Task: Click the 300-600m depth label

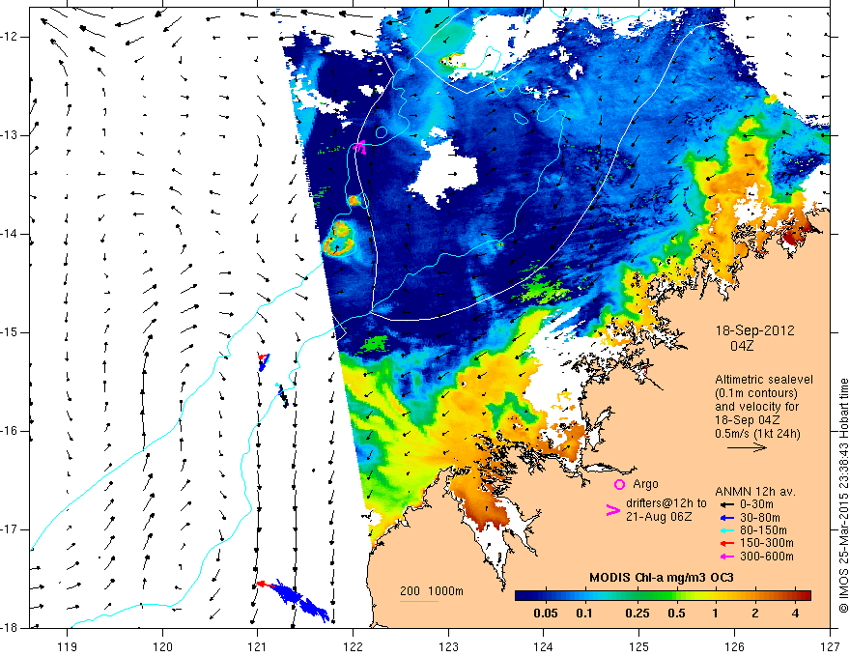Action: [767, 557]
